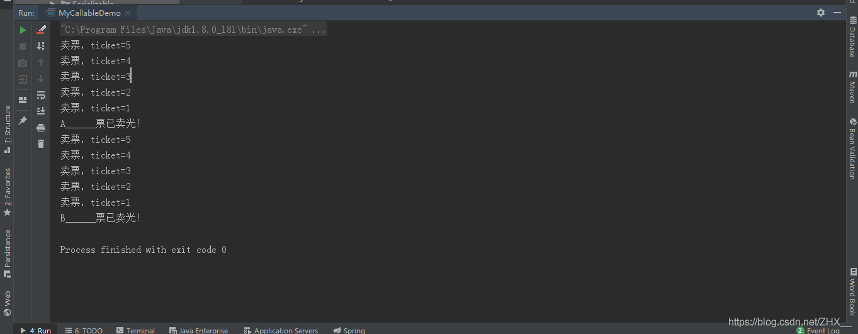Click the Exit process icon below the camera
This screenshot has height=334, width=858.
pos(23,79)
